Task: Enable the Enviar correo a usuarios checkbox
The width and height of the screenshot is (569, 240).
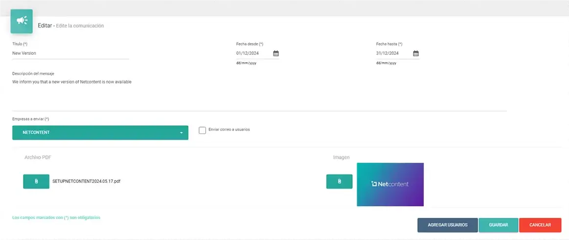Action: point(203,130)
